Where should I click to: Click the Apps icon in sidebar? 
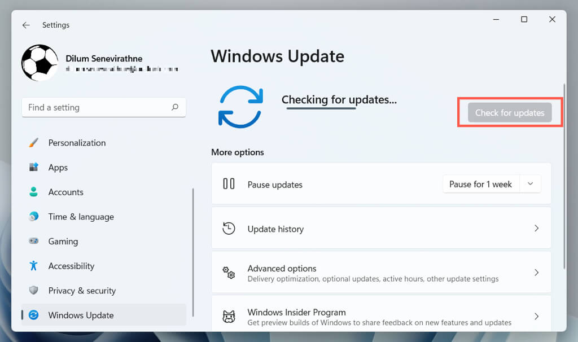[x=33, y=167]
